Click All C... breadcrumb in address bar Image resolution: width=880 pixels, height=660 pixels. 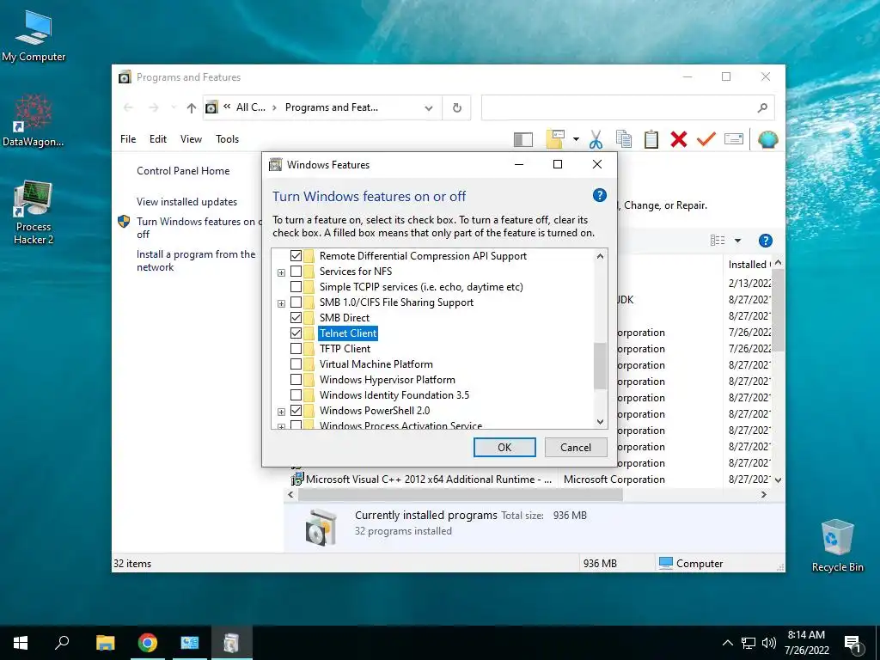click(x=250, y=107)
